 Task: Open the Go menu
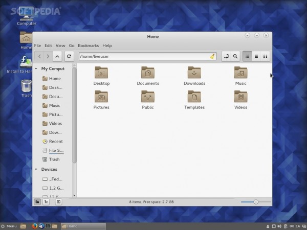click(x=72, y=45)
